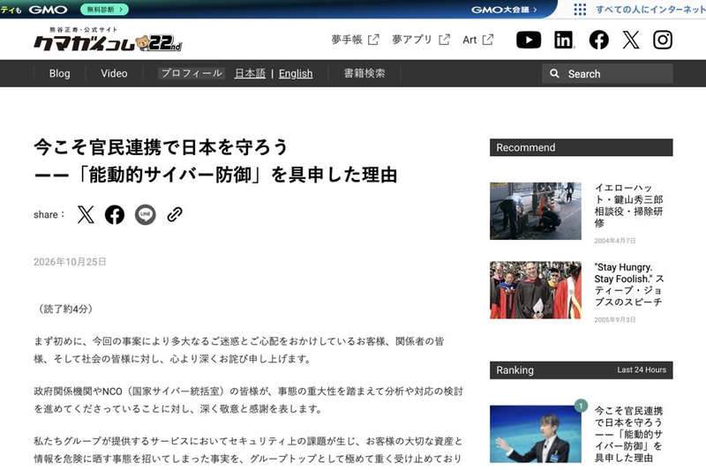Screen dimensions: 706x470
Task: Open the 夢手帳 external link
Action: point(355,40)
